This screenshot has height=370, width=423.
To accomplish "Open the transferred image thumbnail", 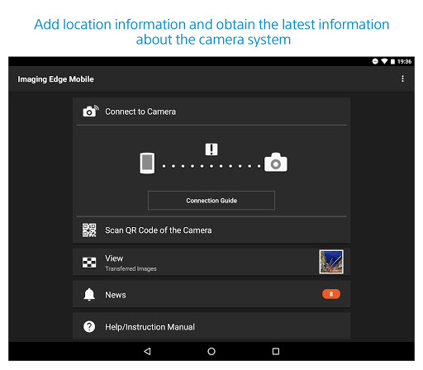I will [331, 262].
